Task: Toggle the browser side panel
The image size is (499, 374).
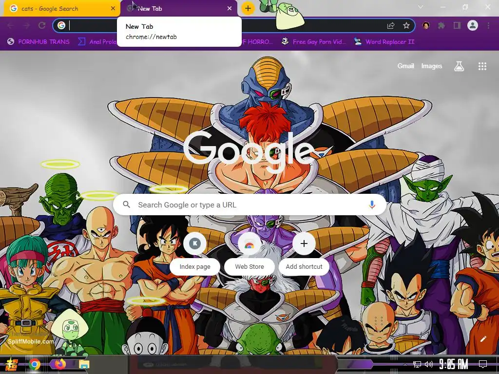Action: point(457,25)
